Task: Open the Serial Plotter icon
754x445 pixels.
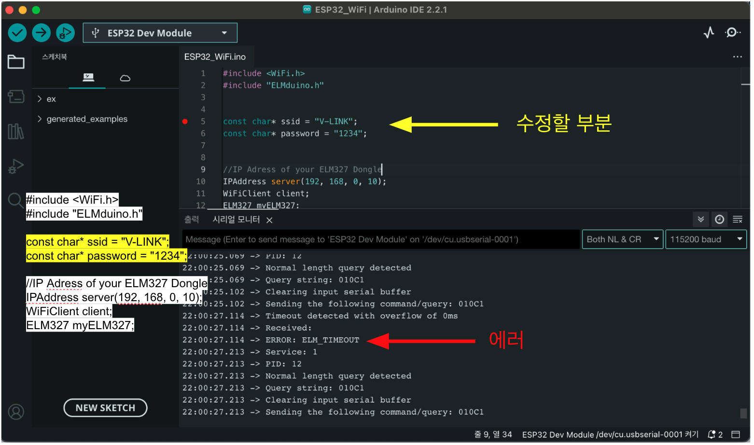Action: click(709, 33)
